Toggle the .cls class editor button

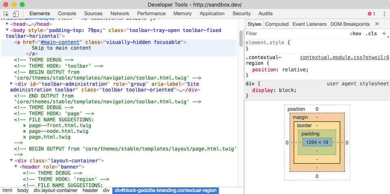(x=371, y=34)
